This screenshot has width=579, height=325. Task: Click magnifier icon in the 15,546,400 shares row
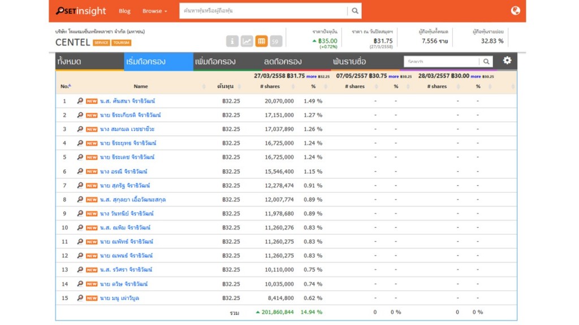click(80, 172)
